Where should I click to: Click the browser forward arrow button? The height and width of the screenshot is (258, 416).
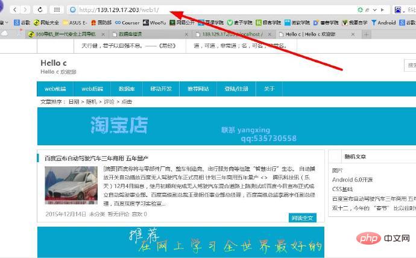pyautogui.click(x=25, y=10)
